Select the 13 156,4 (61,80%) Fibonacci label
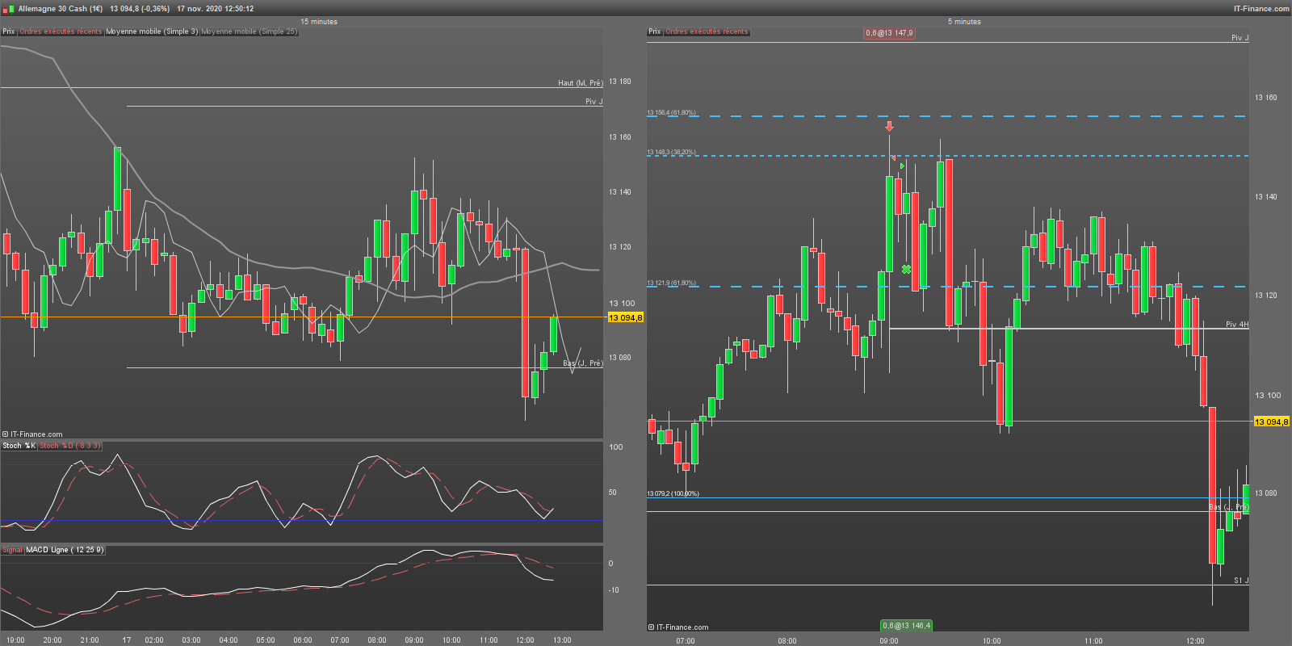 [x=671, y=113]
